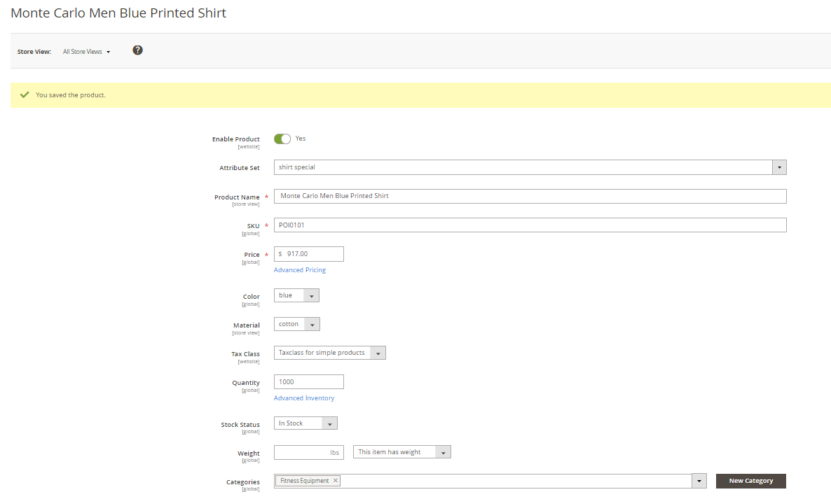Expand the Attribute Set dropdown

pyautogui.click(x=778, y=167)
